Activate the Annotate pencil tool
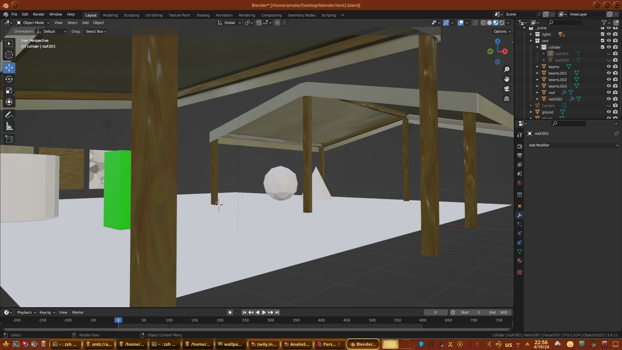622x350 pixels. coord(9,115)
